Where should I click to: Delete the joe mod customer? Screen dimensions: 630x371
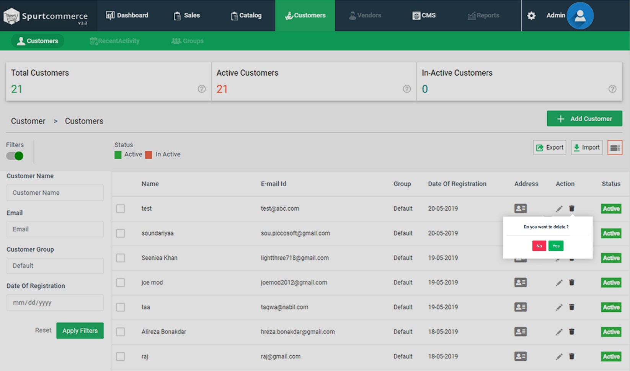tap(571, 282)
